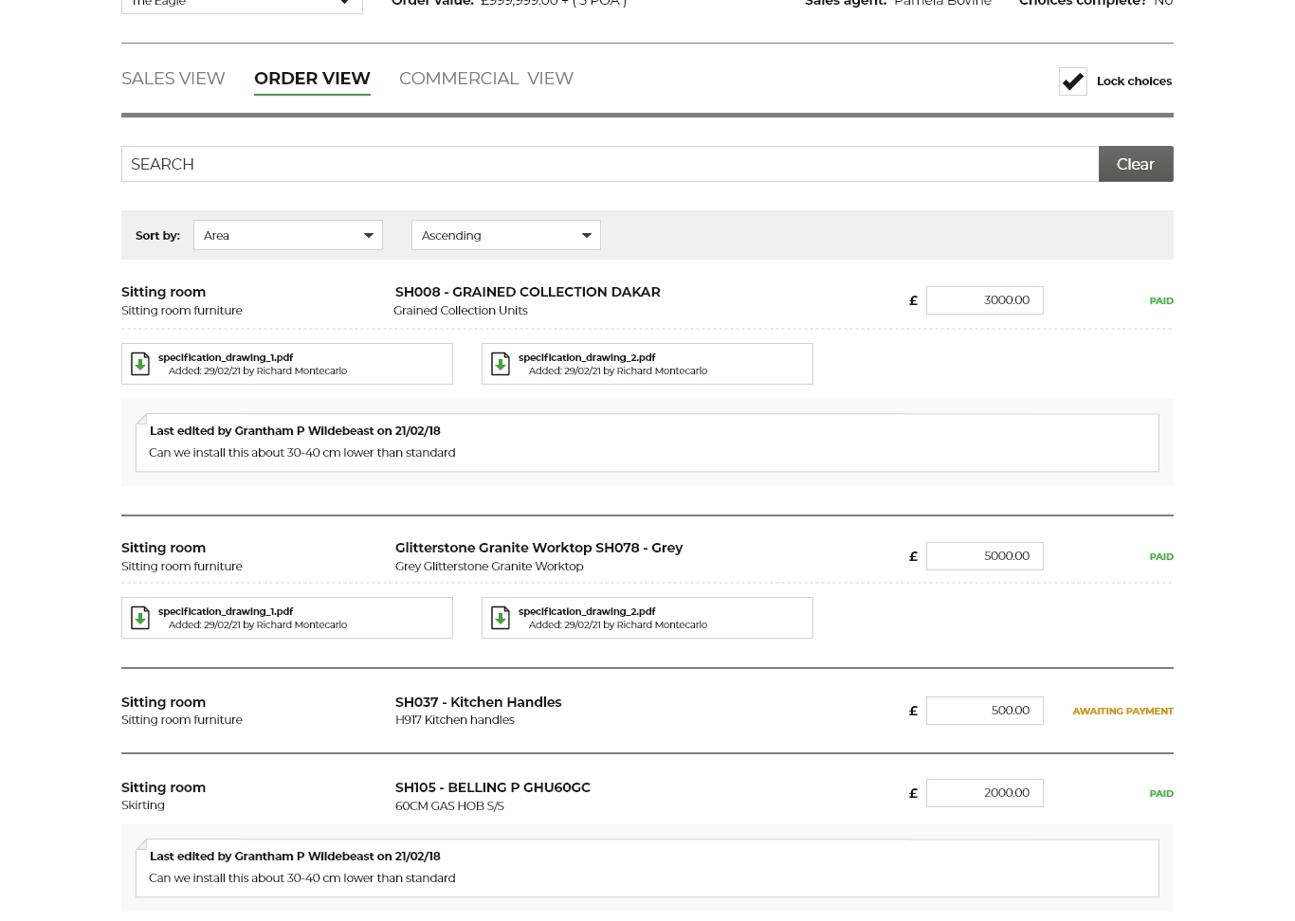Select the Order View tab
The image size is (1295, 921).
pyautogui.click(x=312, y=79)
